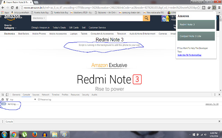Enable the Preserve log checkbox
222x138 pixels.
pos(39,99)
